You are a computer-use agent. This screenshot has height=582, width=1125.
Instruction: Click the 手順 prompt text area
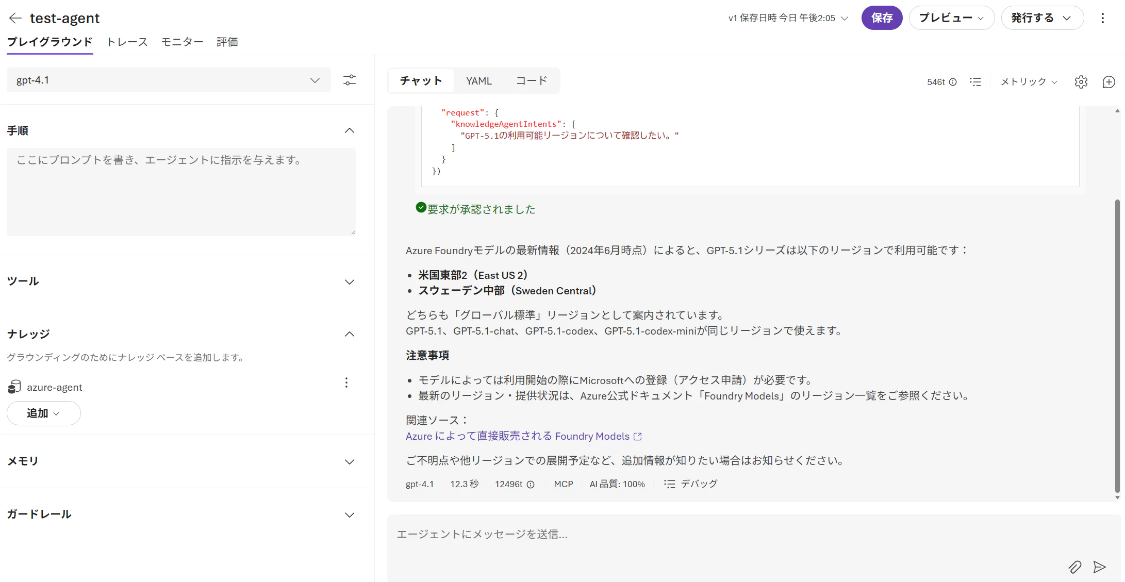(181, 192)
